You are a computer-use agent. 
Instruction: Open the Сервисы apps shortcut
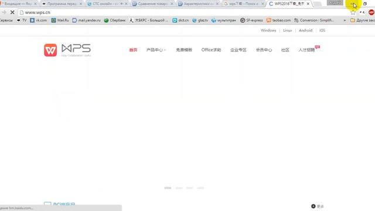coord(6,21)
